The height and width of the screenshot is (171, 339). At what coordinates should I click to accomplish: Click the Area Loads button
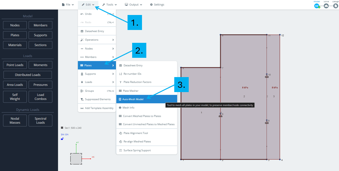(15, 85)
